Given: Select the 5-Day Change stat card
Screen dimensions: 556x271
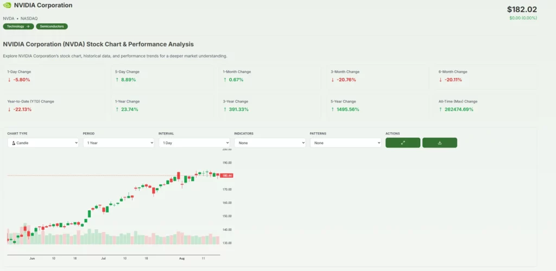Looking at the screenshot, I should point(162,76).
